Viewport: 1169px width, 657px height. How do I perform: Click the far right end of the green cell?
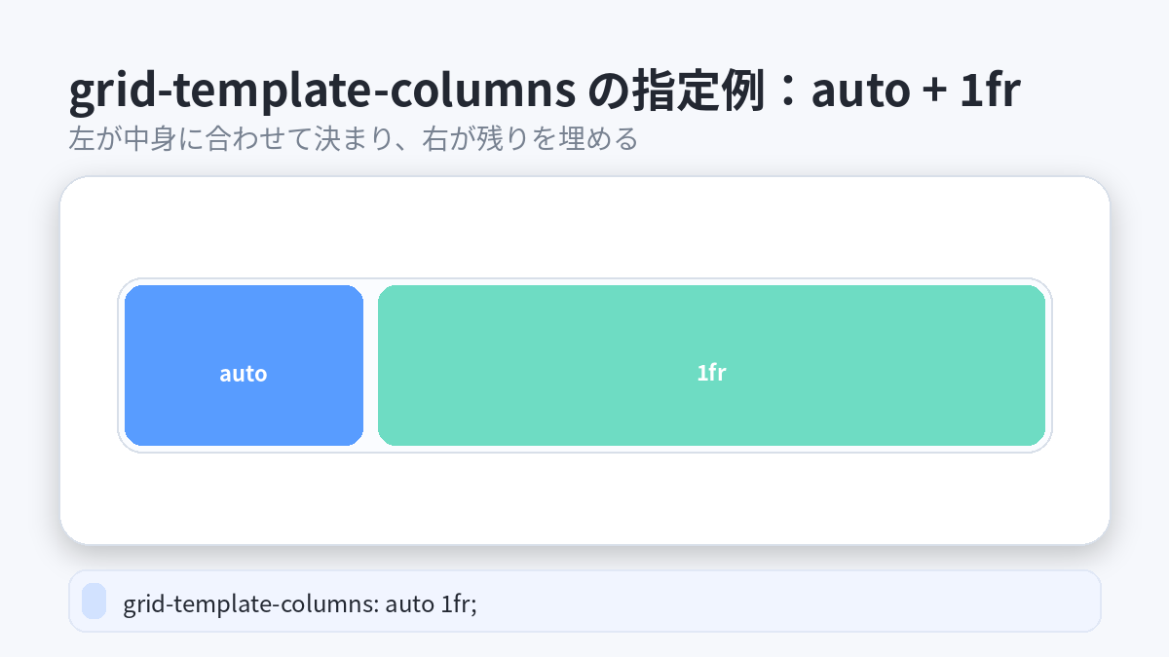pyautogui.click(x=1037, y=365)
